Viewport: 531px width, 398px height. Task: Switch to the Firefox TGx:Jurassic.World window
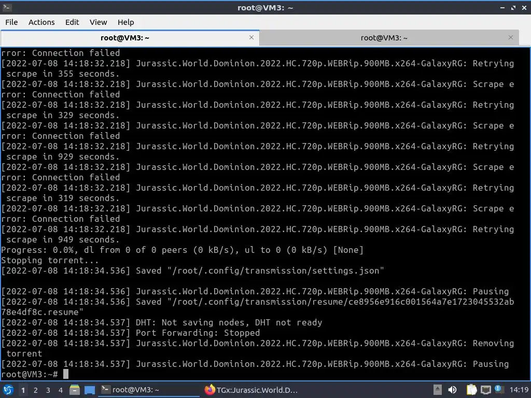pyautogui.click(x=253, y=390)
